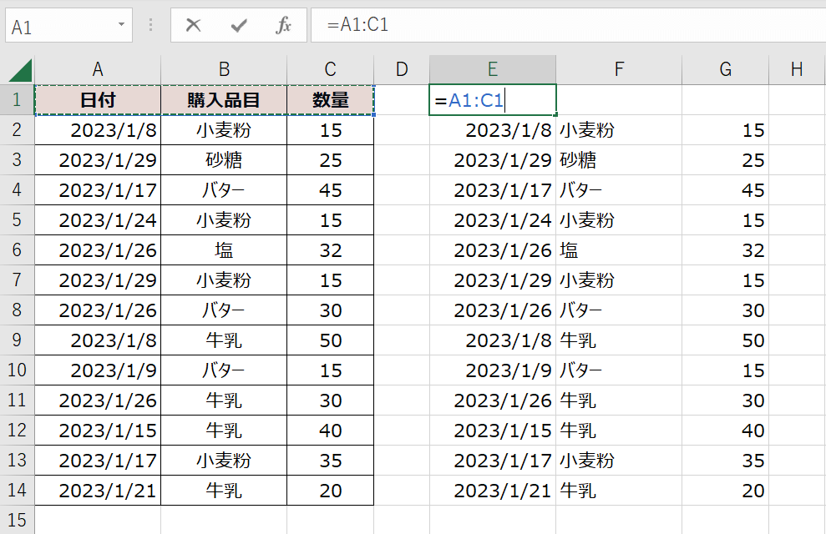Select column A header

pyautogui.click(x=98, y=70)
